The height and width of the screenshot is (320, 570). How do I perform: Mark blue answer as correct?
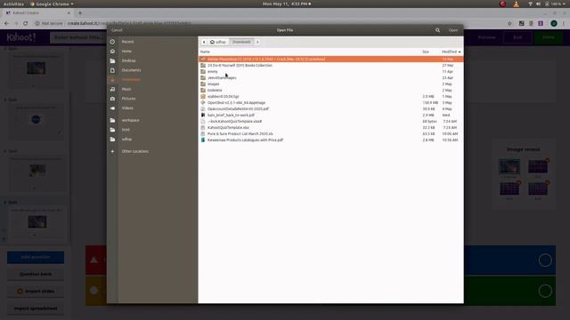coord(545,260)
